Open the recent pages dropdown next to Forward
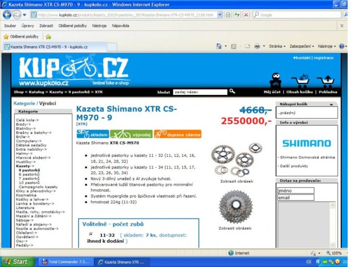The height and width of the screenshot is (267, 356). click(x=24, y=15)
